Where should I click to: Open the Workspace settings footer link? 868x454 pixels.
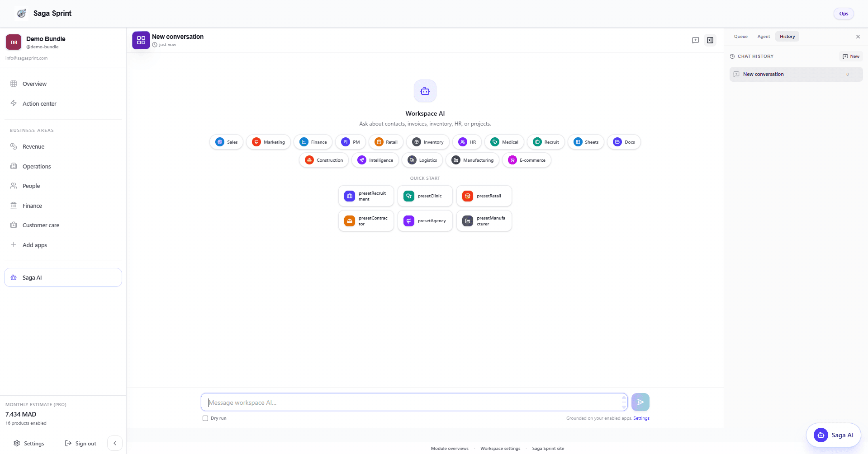500,449
